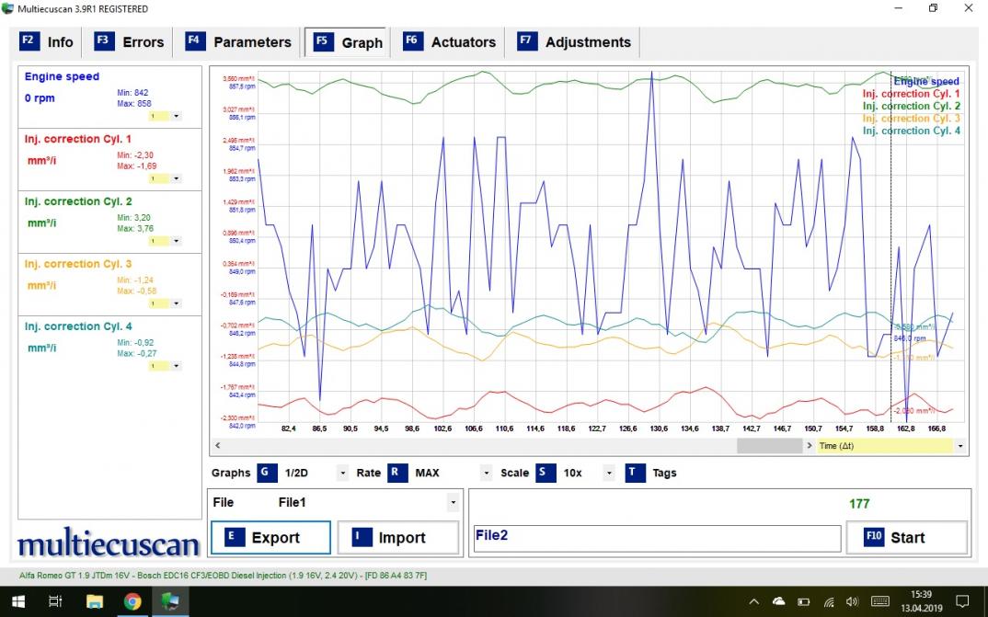Open the F2 Info tab
Screen dimensions: 988x617
[47, 42]
